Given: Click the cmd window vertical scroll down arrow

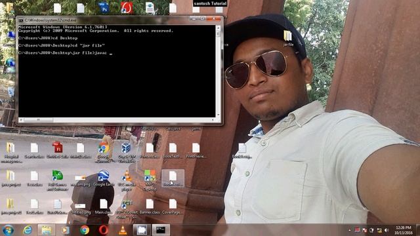Looking at the screenshot, I should pyautogui.click(x=219, y=115).
